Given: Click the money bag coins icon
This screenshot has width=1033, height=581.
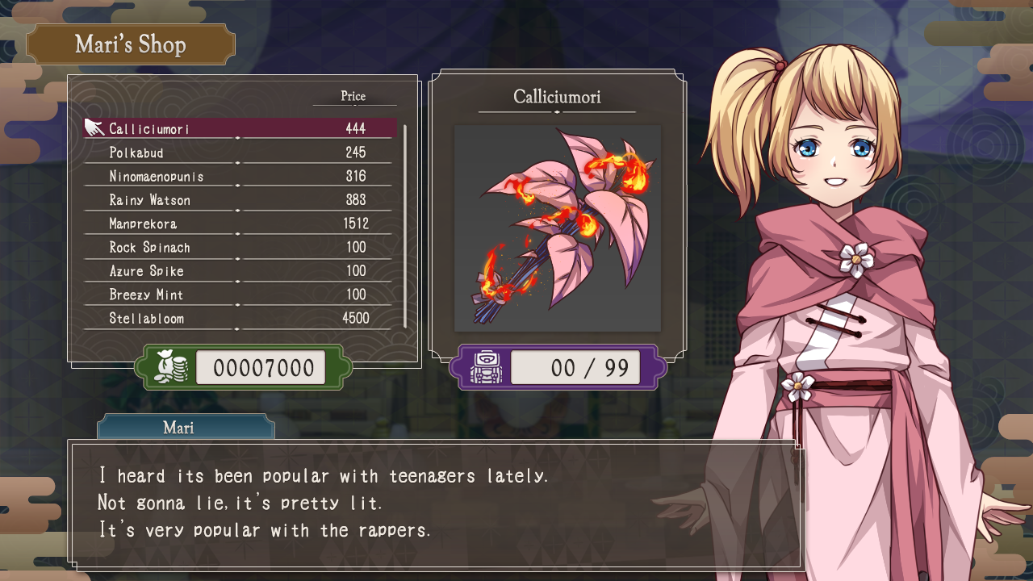Looking at the screenshot, I should [x=171, y=368].
